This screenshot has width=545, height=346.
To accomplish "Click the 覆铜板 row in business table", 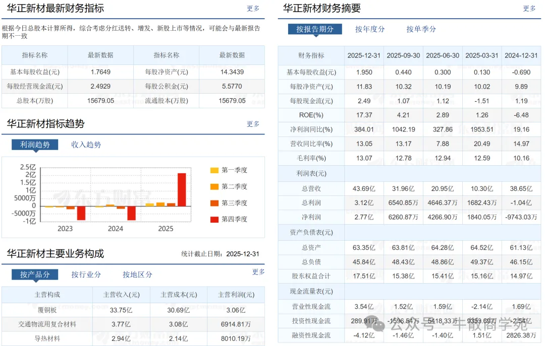I will coord(133,310).
